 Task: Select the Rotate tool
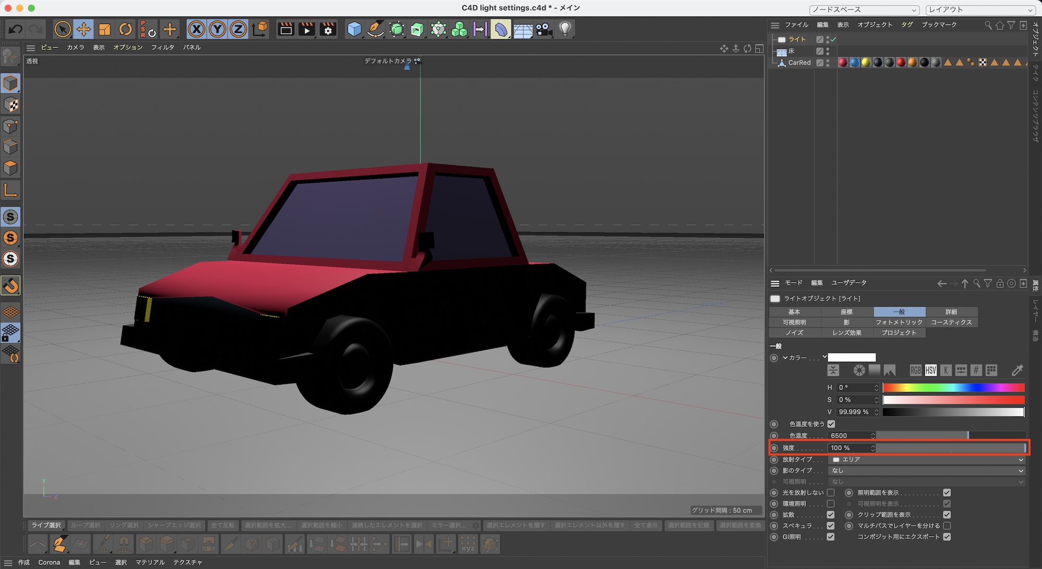tap(126, 29)
